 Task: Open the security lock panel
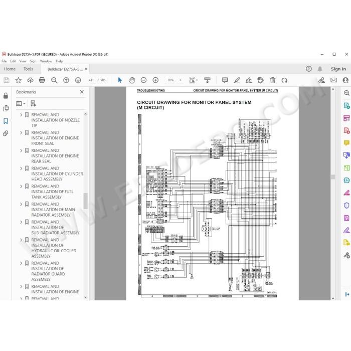(6, 96)
